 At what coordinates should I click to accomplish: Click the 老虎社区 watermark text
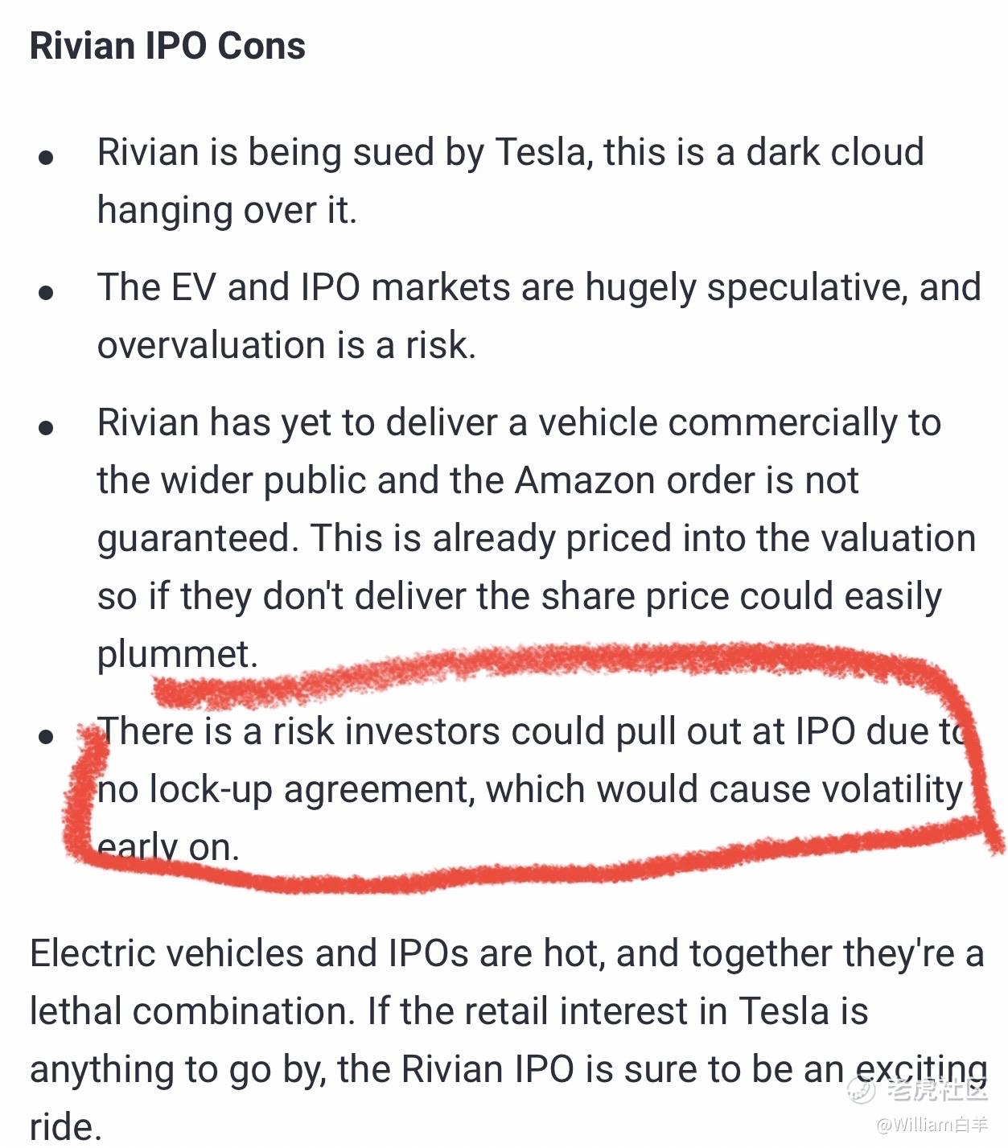[936, 1090]
